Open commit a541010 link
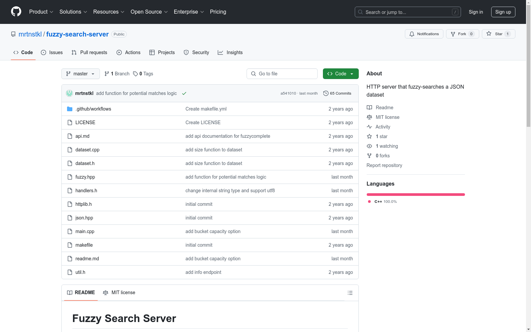 click(288, 93)
